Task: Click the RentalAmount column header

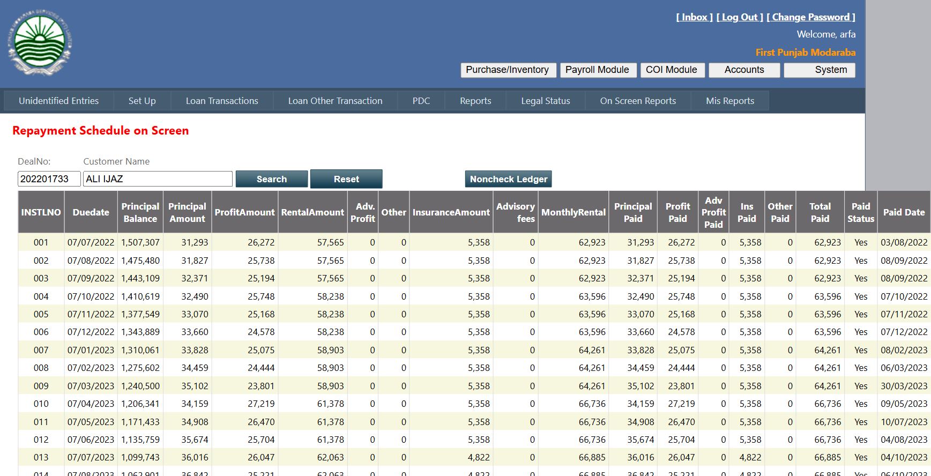Action: click(312, 212)
